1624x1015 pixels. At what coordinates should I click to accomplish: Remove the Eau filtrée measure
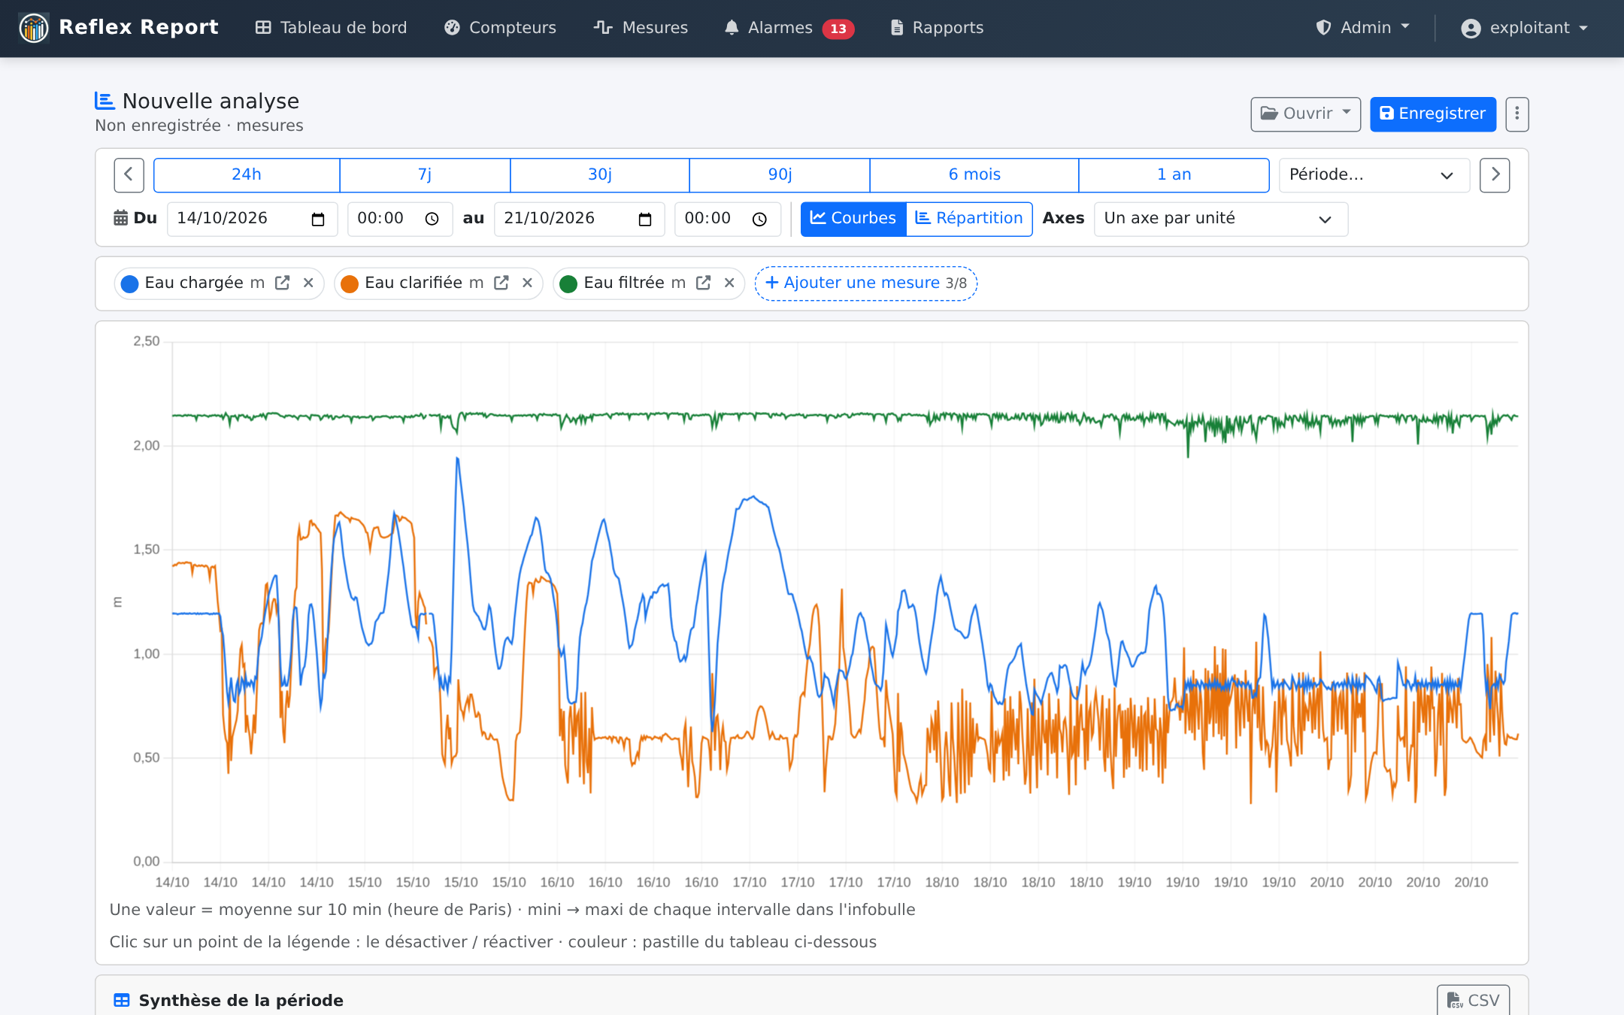pyautogui.click(x=729, y=283)
